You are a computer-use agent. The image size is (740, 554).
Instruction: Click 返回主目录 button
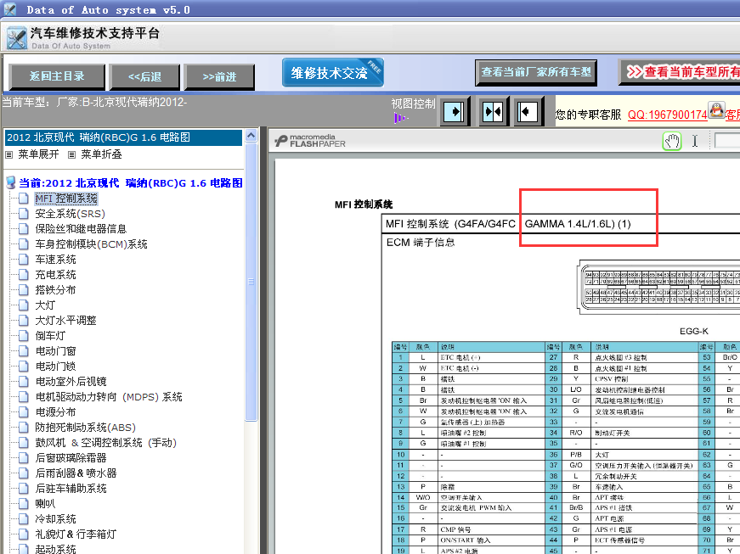57,76
